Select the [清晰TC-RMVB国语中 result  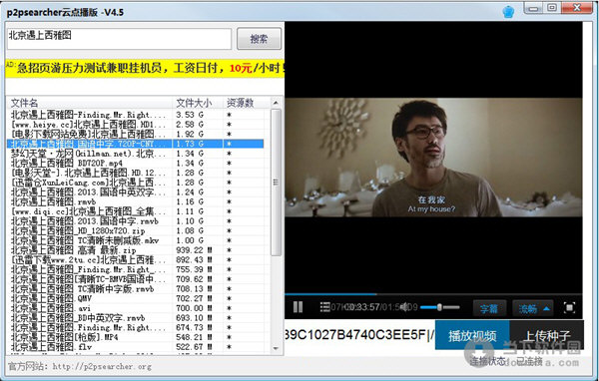[135, 279]
